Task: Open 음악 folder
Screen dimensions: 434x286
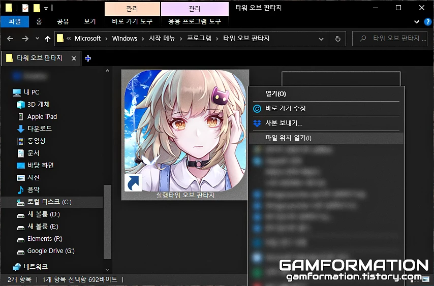Action: (33, 189)
